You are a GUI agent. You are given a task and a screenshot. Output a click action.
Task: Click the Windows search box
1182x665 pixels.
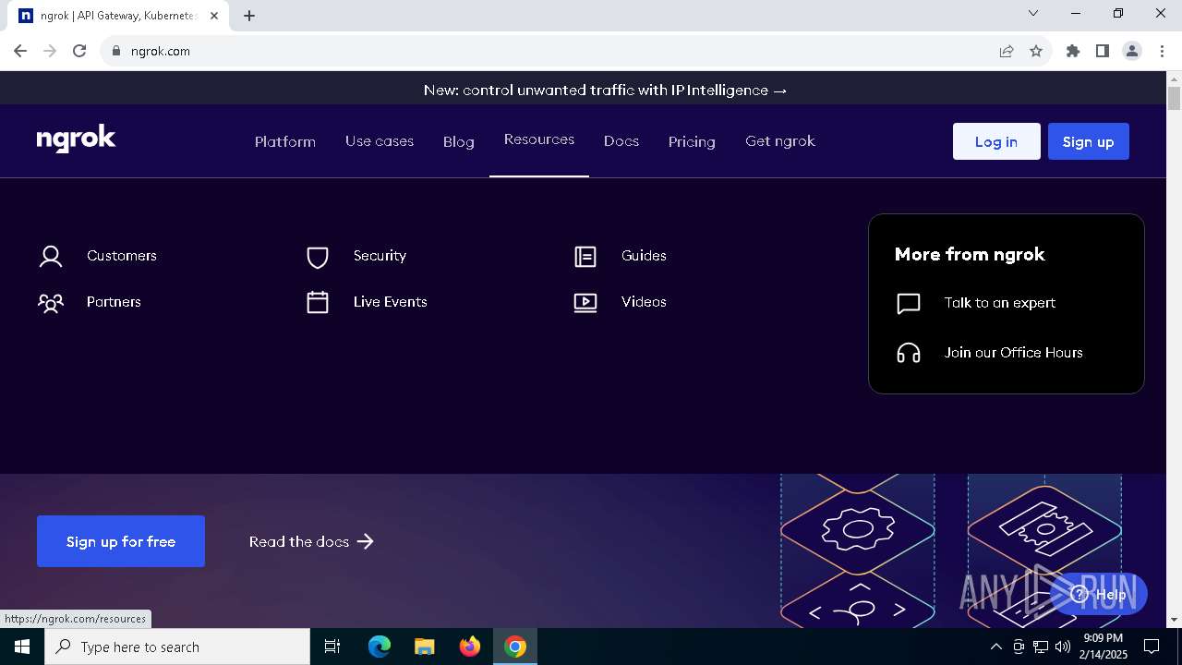(177, 647)
